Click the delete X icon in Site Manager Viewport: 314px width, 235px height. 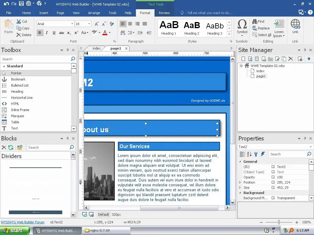click(x=291, y=59)
